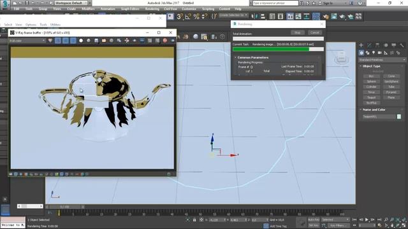Toggle Isolate Selection in status bar
The image size is (408, 229).
[187, 219]
